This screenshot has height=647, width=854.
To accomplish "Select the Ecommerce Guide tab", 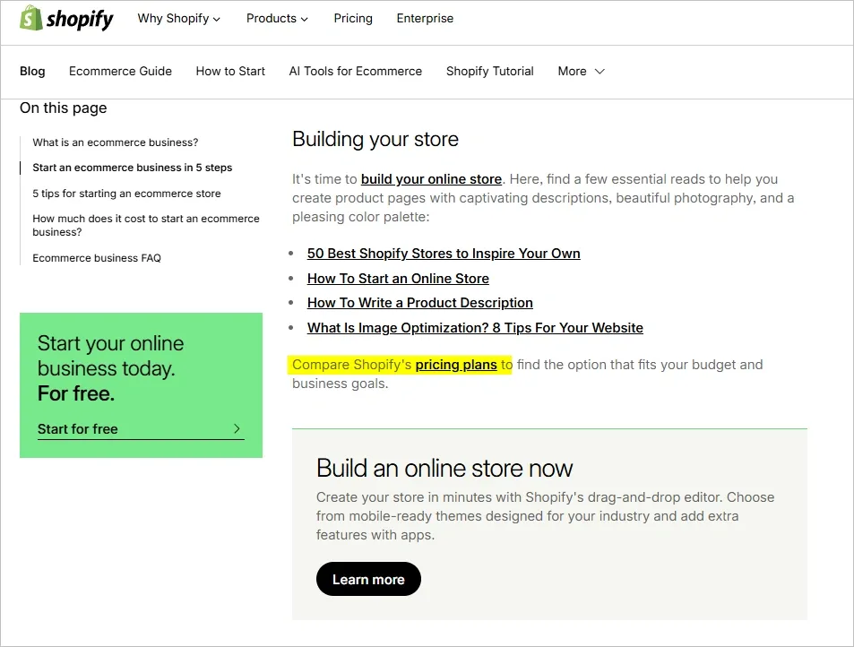I will pyautogui.click(x=120, y=72).
